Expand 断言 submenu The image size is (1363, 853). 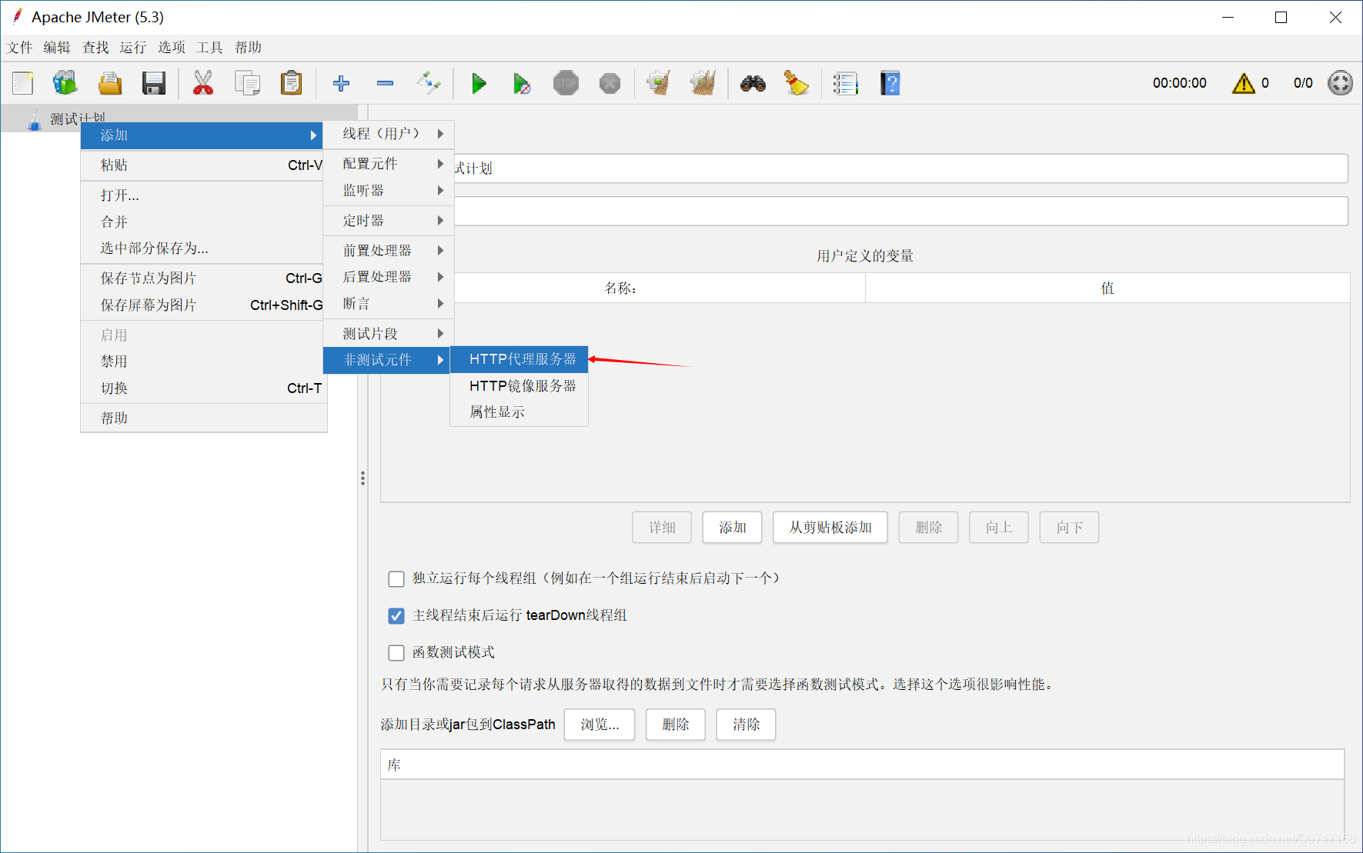pyautogui.click(x=389, y=304)
